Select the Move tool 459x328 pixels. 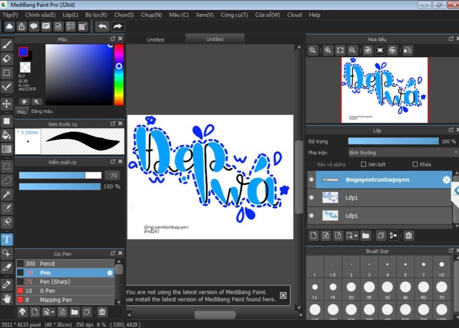click(7, 104)
